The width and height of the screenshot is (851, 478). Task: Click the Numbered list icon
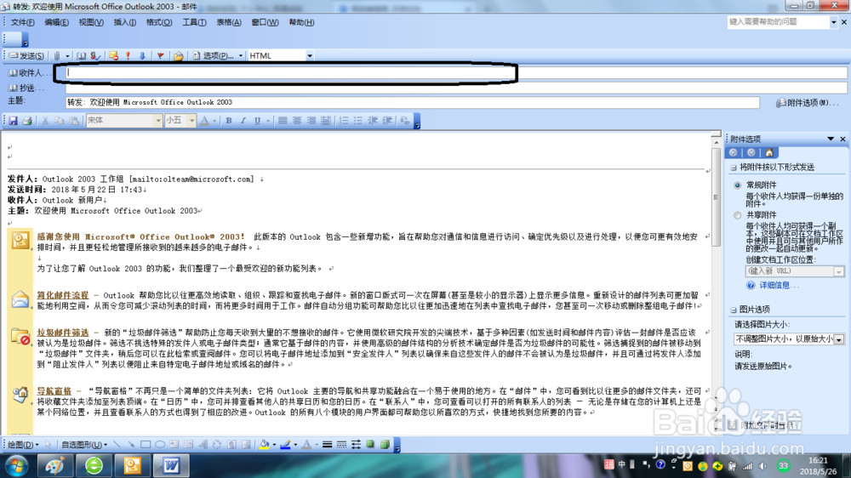click(x=344, y=121)
